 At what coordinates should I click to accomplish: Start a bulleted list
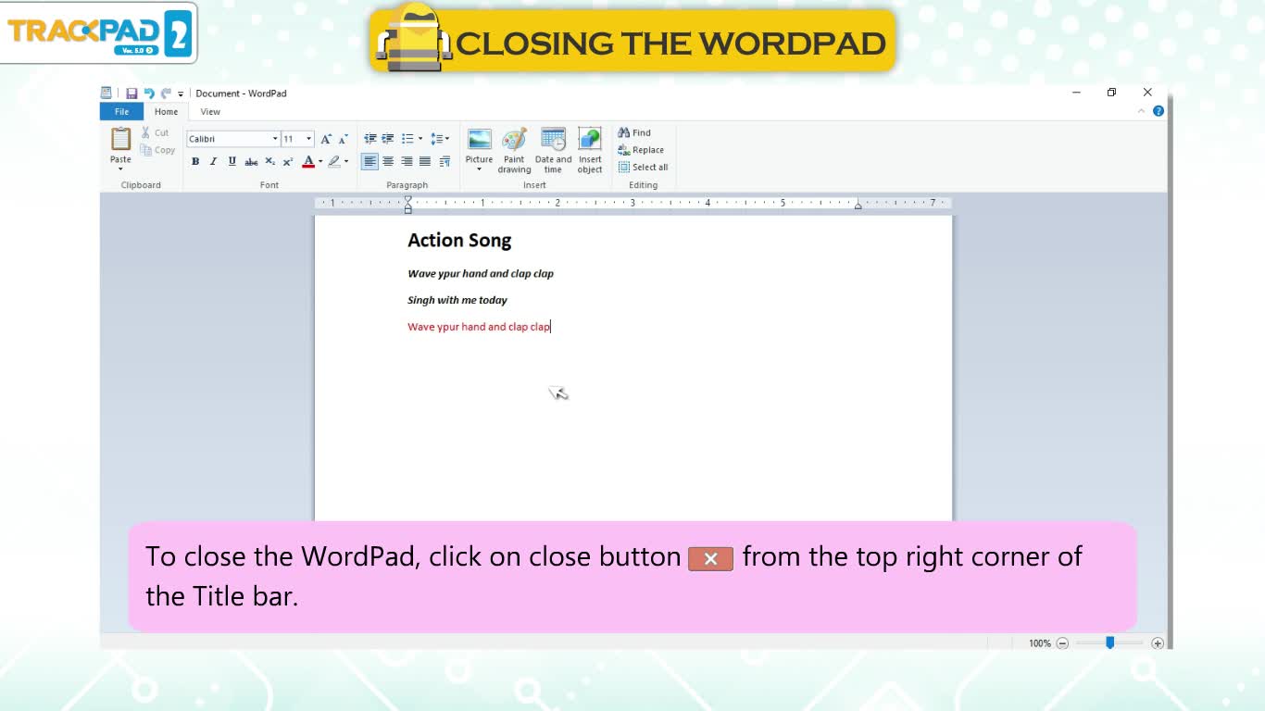click(407, 139)
